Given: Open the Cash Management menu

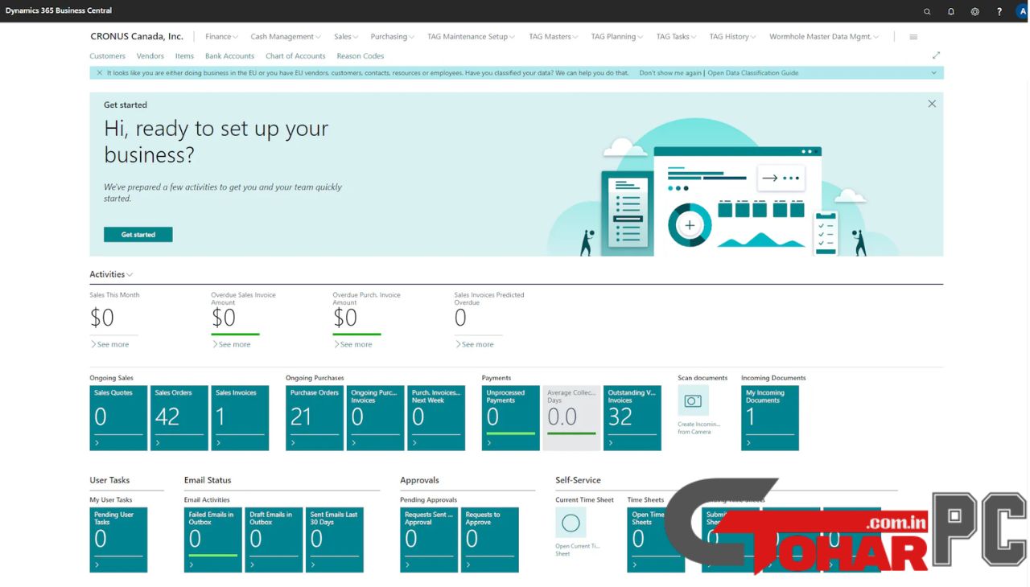Looking at the screenshot, I should [286, 37].
